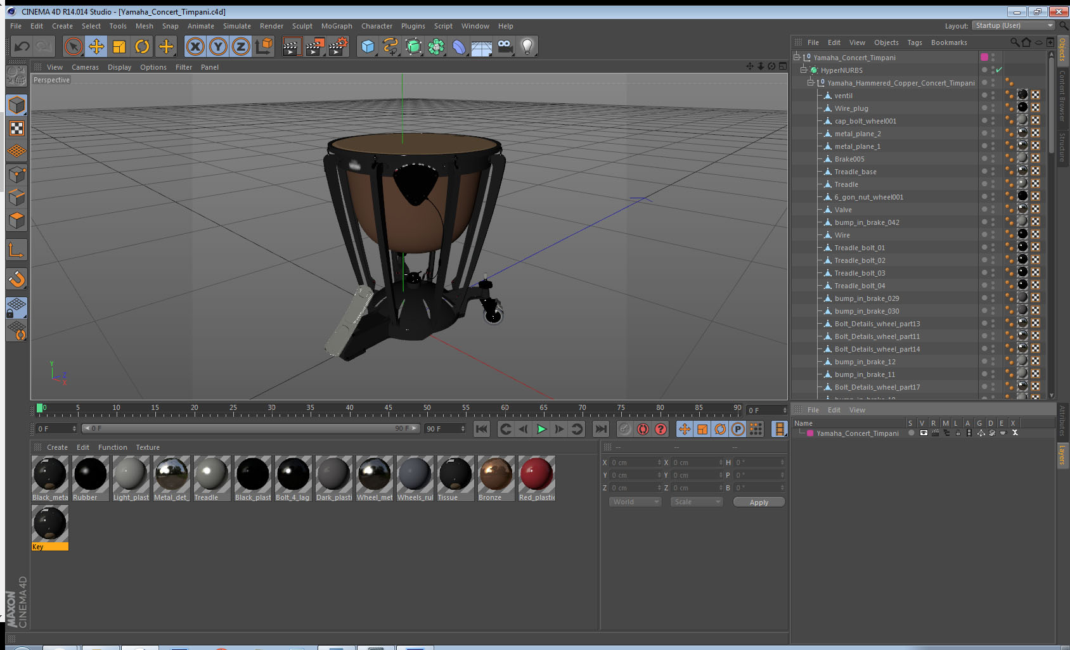
Task: Collapse the HyperNURBS tree node
Action: point(803,70)
